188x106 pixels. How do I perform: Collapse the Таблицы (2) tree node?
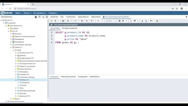coord(16,80)
